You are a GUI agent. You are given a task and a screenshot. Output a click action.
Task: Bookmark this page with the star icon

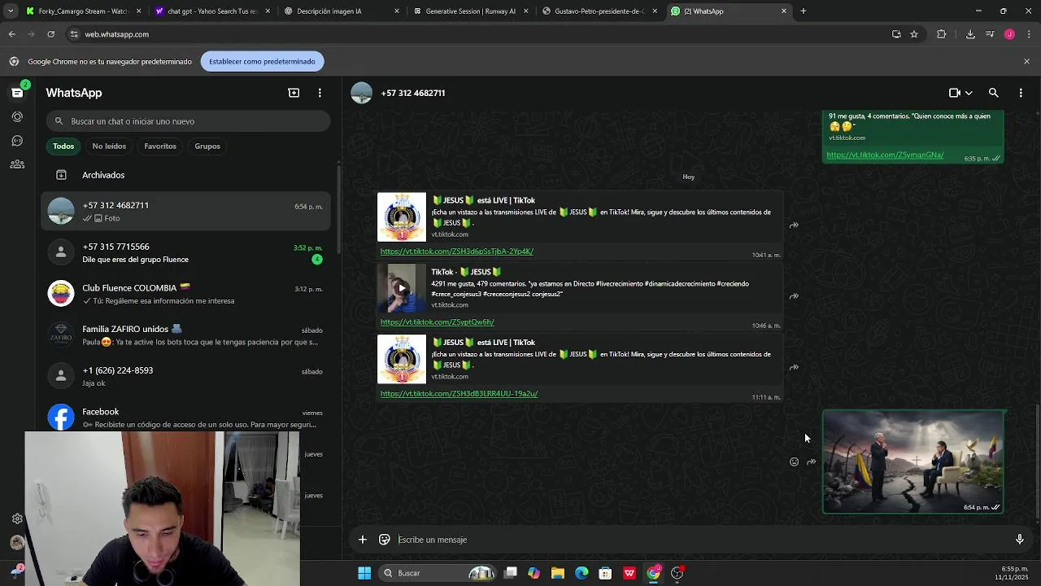pos(914,34)
